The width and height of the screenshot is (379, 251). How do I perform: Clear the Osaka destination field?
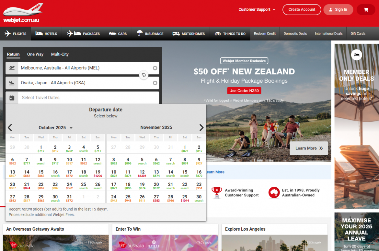click(155, 83)
